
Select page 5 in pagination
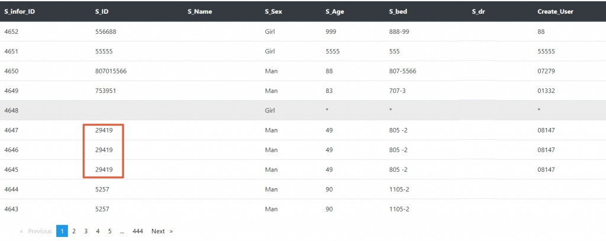(x=109, y=232)
